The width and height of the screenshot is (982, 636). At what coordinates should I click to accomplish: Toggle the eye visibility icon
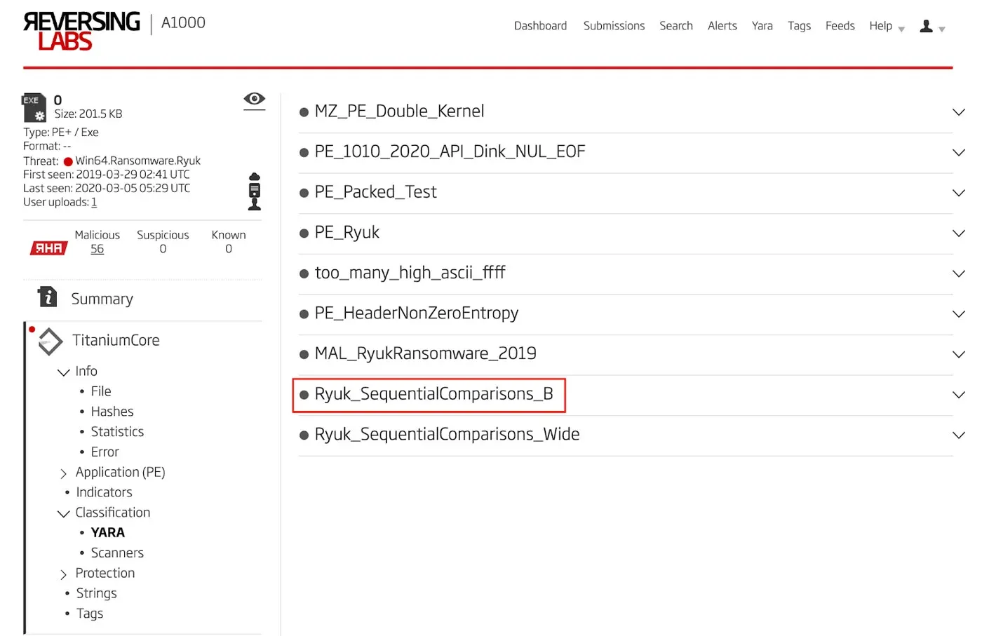tap(254, 99)
